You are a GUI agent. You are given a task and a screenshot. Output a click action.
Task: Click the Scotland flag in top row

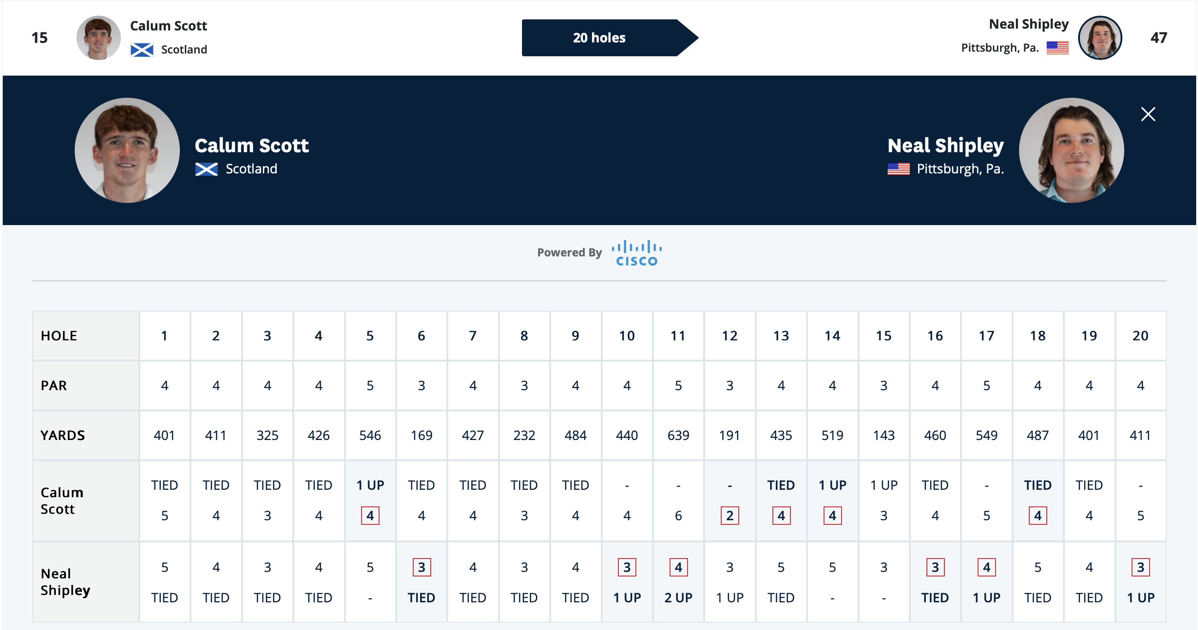click(x=142, y=49)
